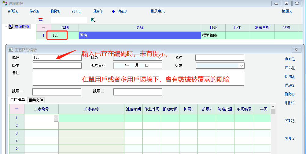This screenshot has width=306, height=154.
Task: Click the 返回R link at top right
Action: click(x=287, y=11)
